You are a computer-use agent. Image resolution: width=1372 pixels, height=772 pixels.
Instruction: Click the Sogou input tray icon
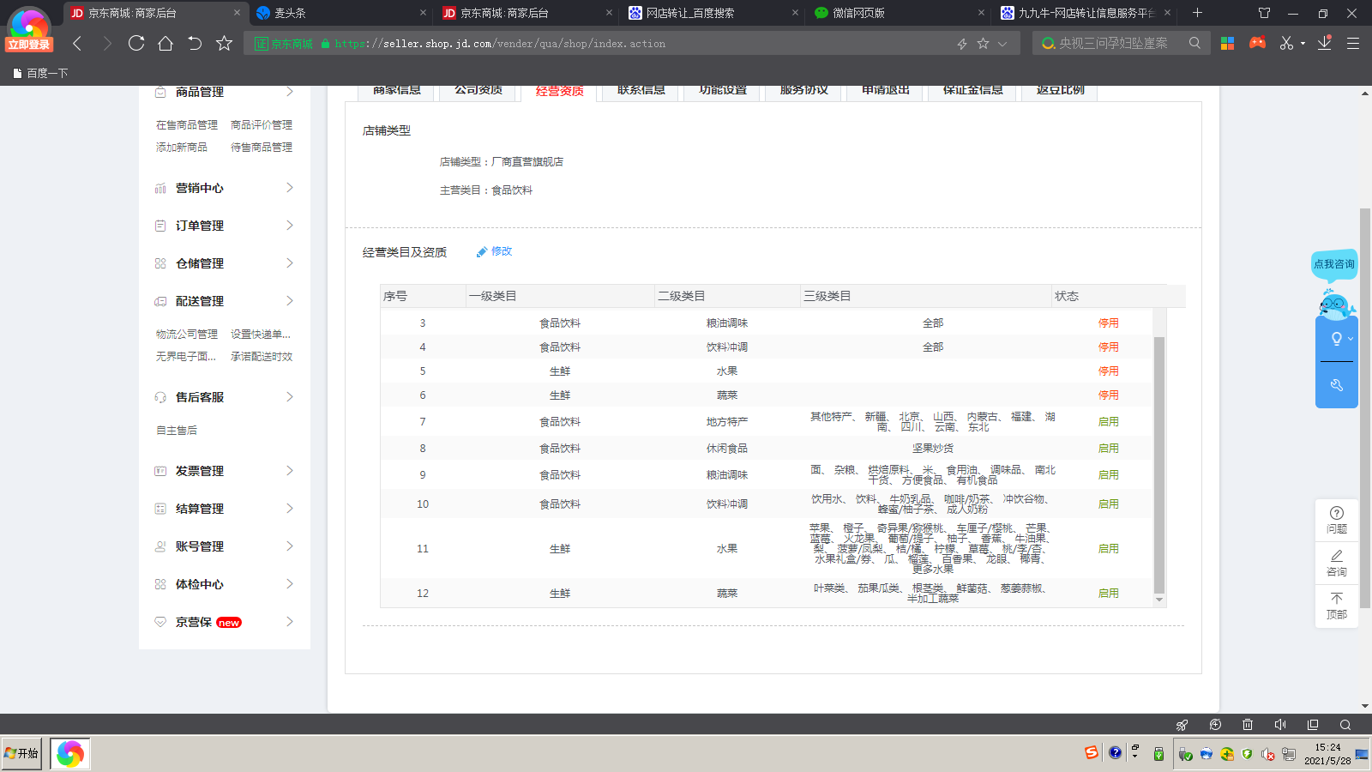pyautogui.click(x=1091, y=752)
